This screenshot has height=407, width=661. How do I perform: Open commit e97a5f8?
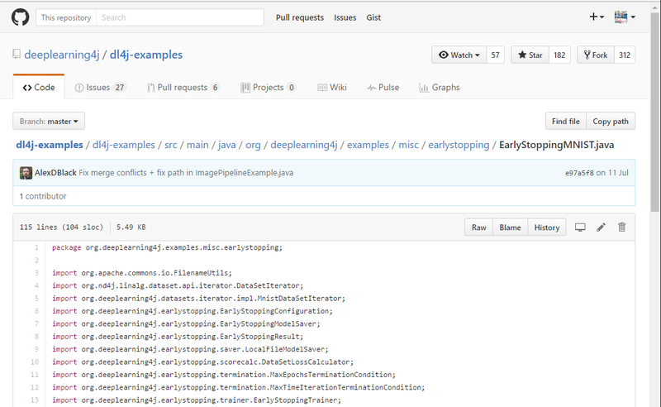click(x=579, y=173)
